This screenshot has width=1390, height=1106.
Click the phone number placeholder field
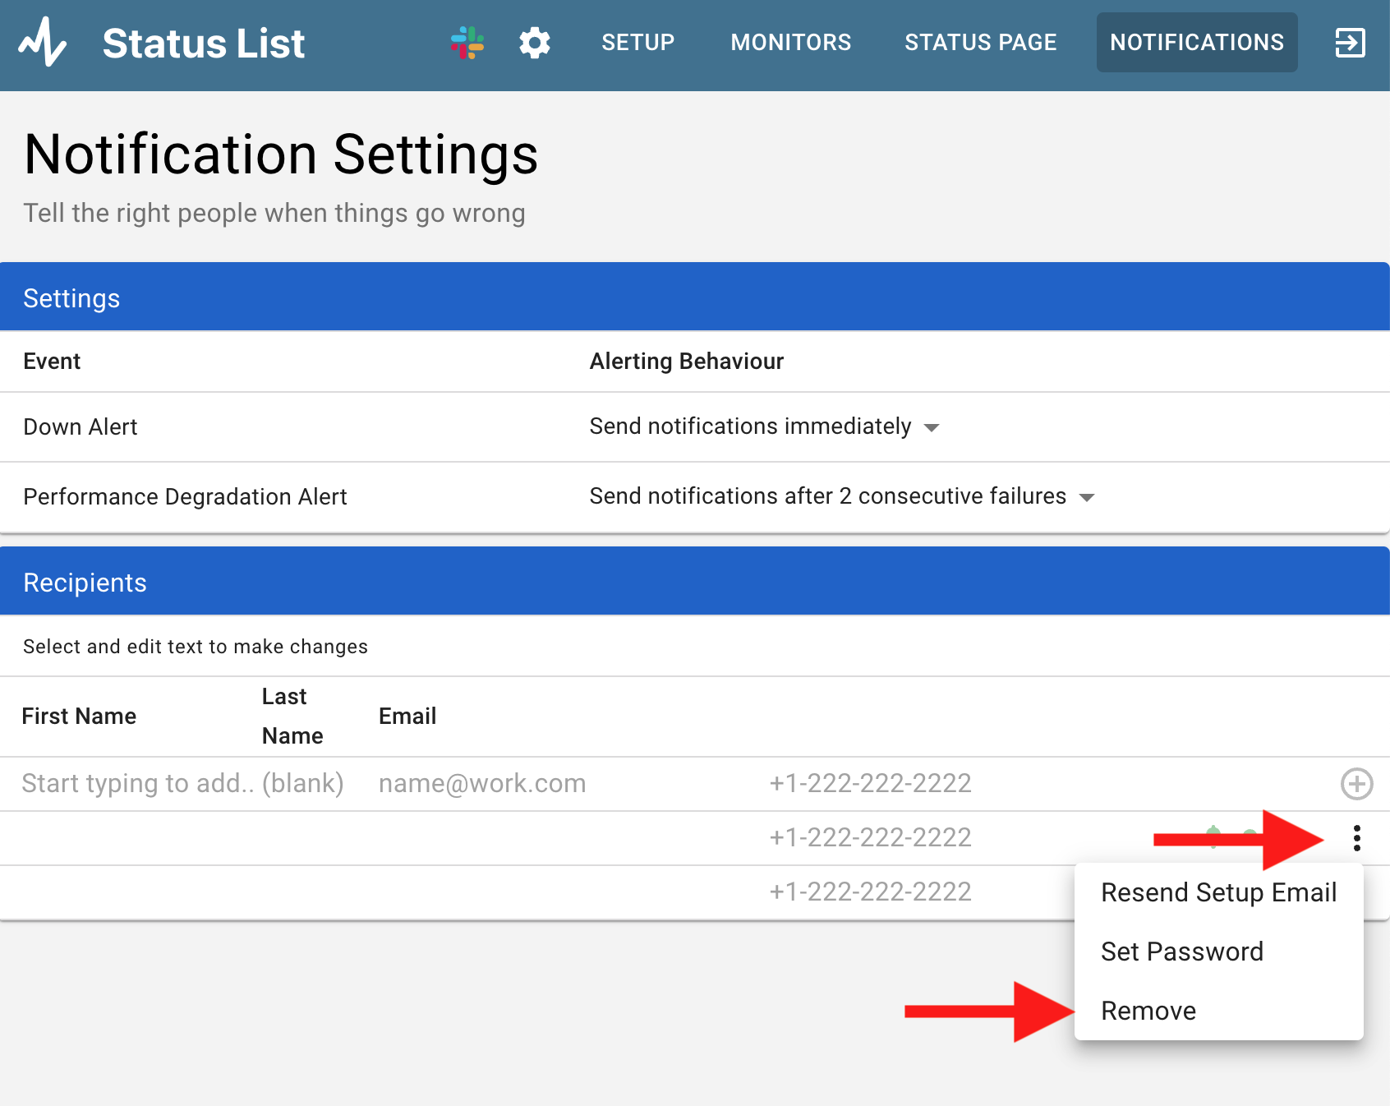[x=869, y=783]
